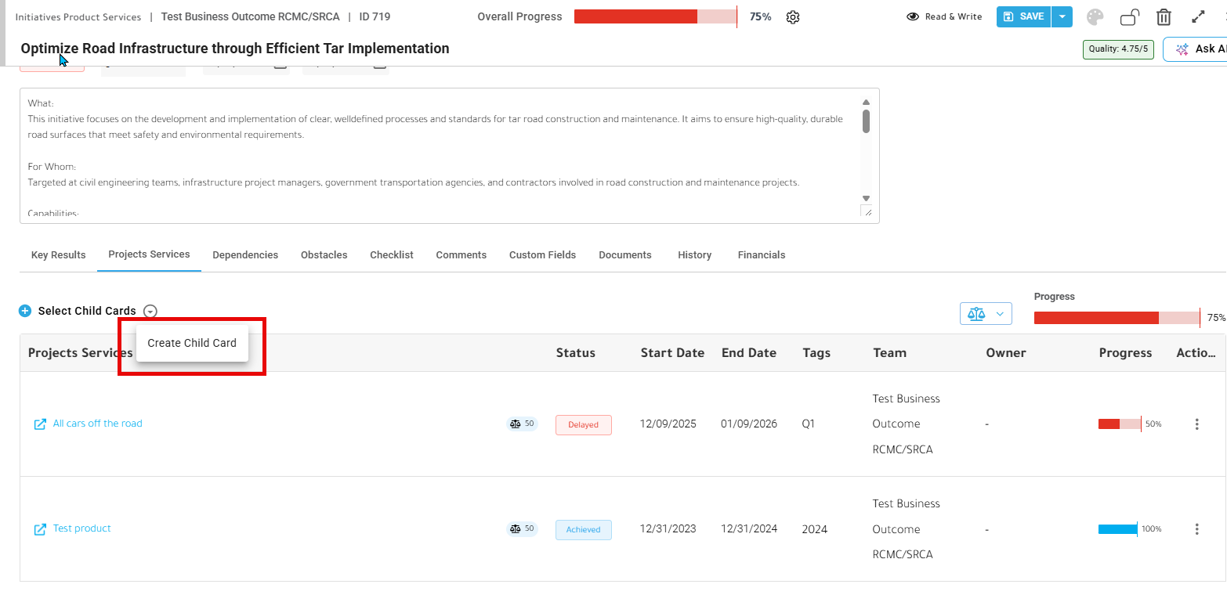This screenshot has width=1227, height=595.
Task: Click the Achieved status badge
Action: [x=584, y=530]
